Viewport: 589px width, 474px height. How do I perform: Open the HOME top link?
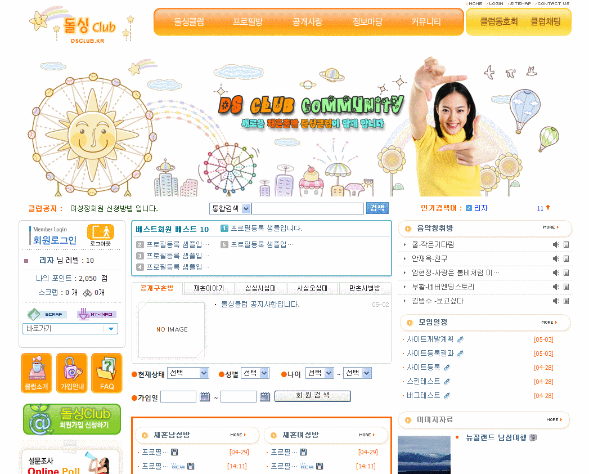point(474,4)
